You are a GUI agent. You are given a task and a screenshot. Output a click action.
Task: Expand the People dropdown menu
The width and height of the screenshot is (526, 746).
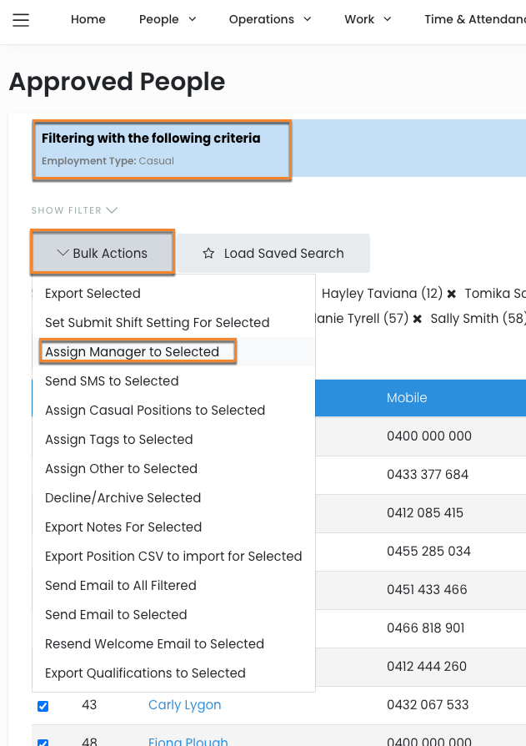click(168, 19)
